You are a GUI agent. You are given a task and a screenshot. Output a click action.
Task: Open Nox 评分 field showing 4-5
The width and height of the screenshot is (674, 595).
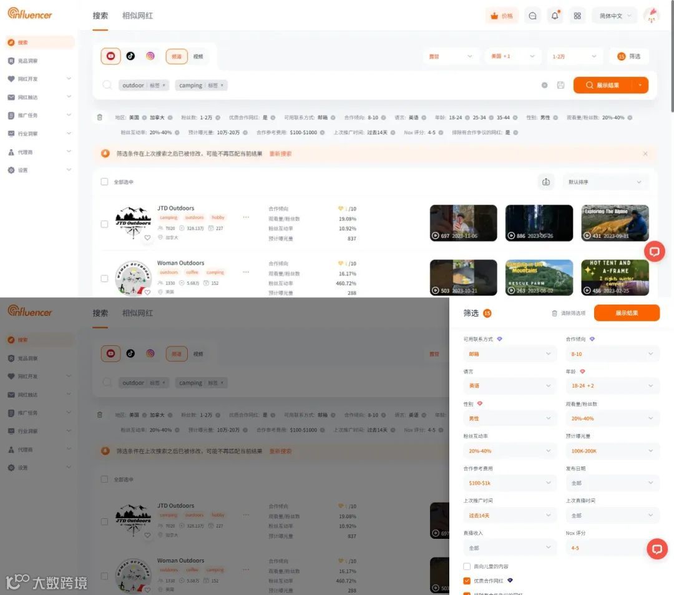tap(612, 548)
